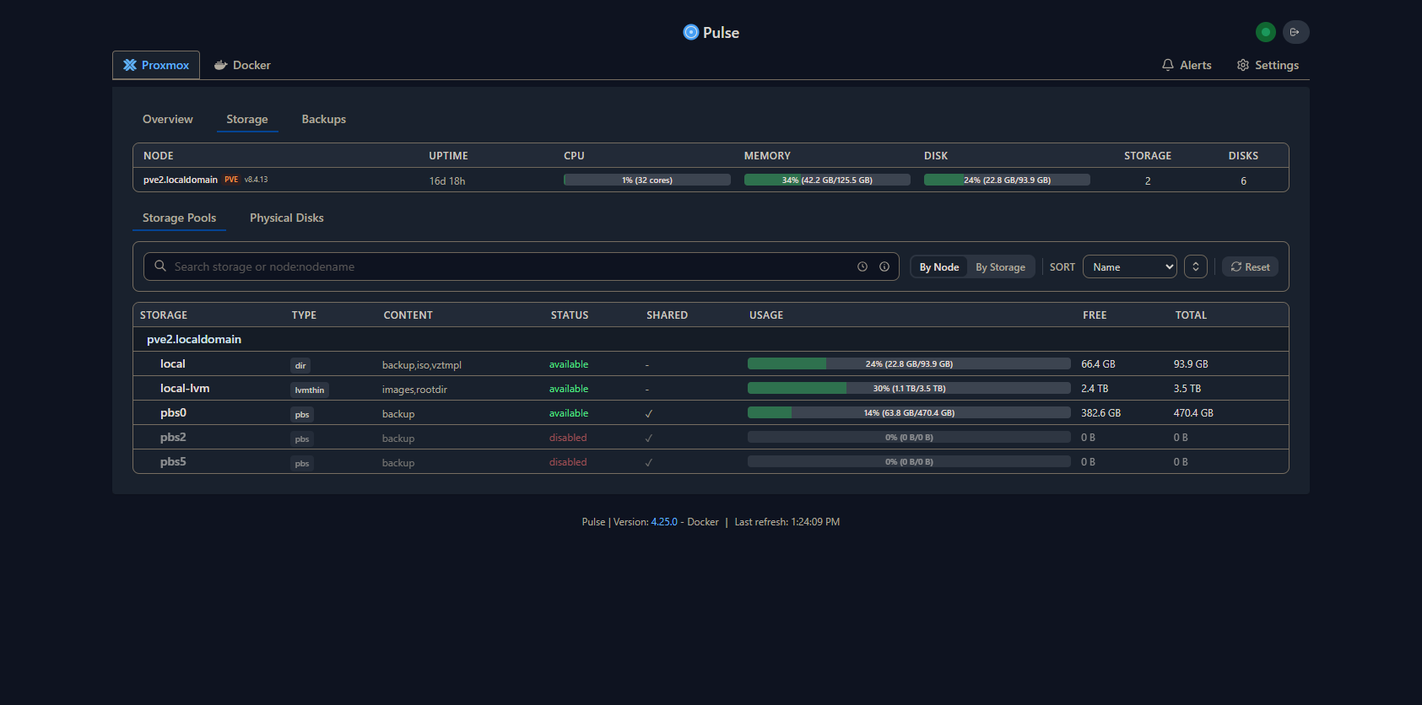Sort table by the Usage column header

[x=765, y=315]
